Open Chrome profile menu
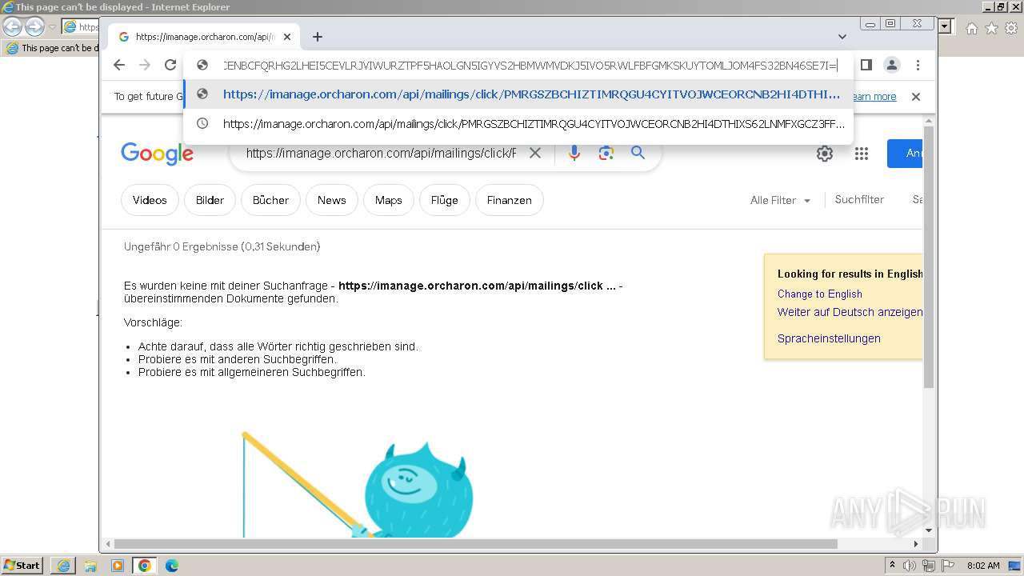Screen dimensions: 1024x576 [892, 65]
